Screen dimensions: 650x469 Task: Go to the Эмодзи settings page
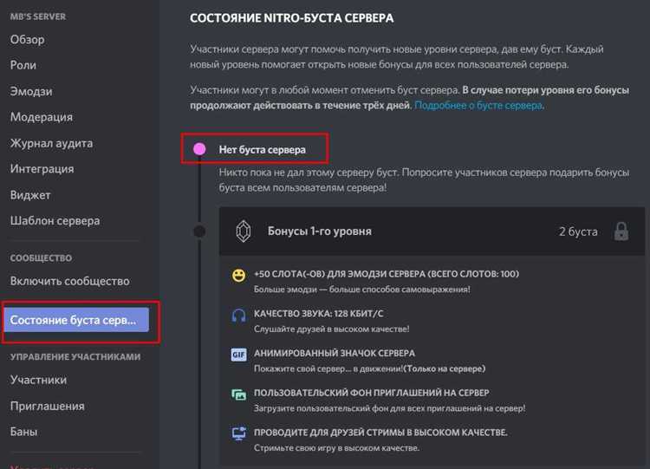coord(31,91)
